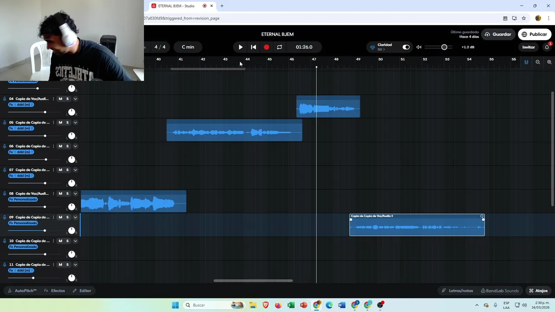Jump back to the song start
555x312 pixels.
(254, 47)
